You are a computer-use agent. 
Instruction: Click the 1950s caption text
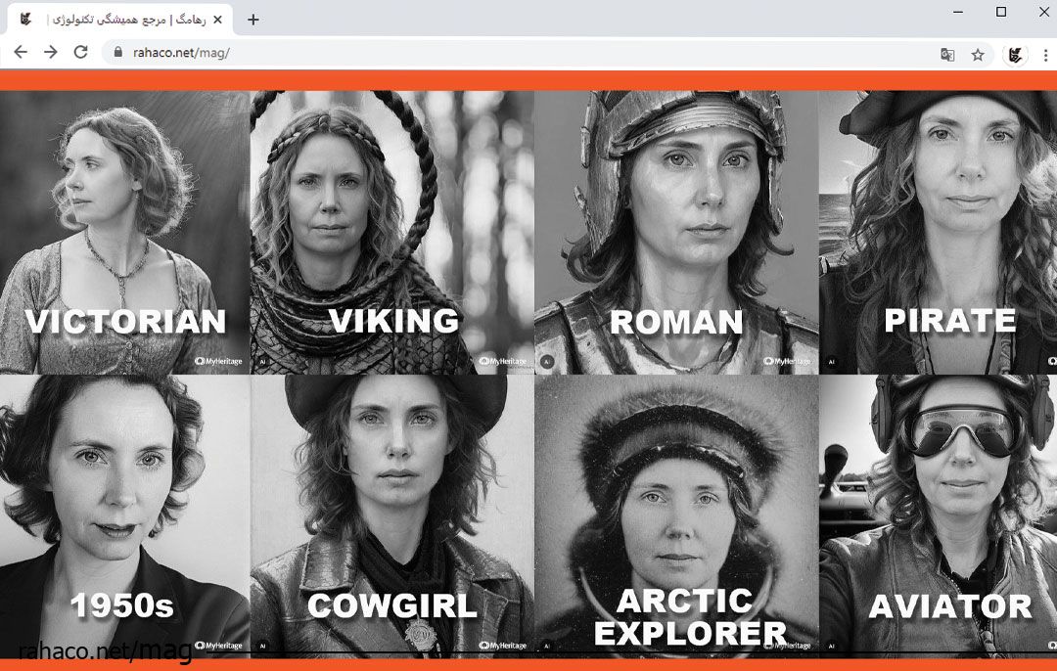pos(122,605)
